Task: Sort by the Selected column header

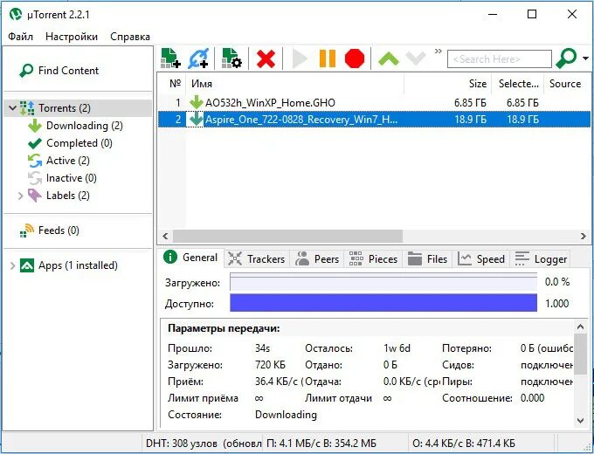Action: click(x=518, y=84)
